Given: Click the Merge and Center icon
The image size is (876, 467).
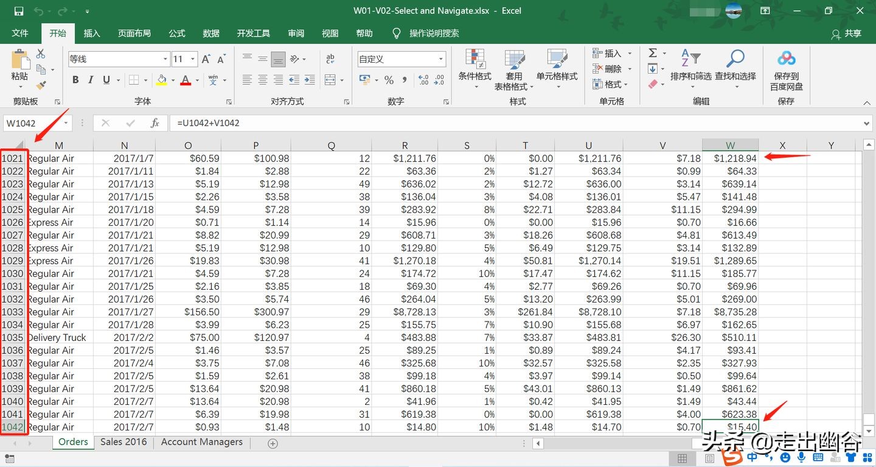Looking at the screenshot, I should click(x=330, y=80).
